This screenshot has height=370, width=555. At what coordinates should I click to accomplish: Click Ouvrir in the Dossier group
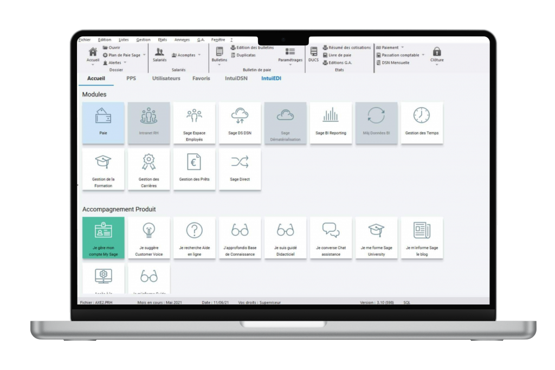tap(112, 47)
